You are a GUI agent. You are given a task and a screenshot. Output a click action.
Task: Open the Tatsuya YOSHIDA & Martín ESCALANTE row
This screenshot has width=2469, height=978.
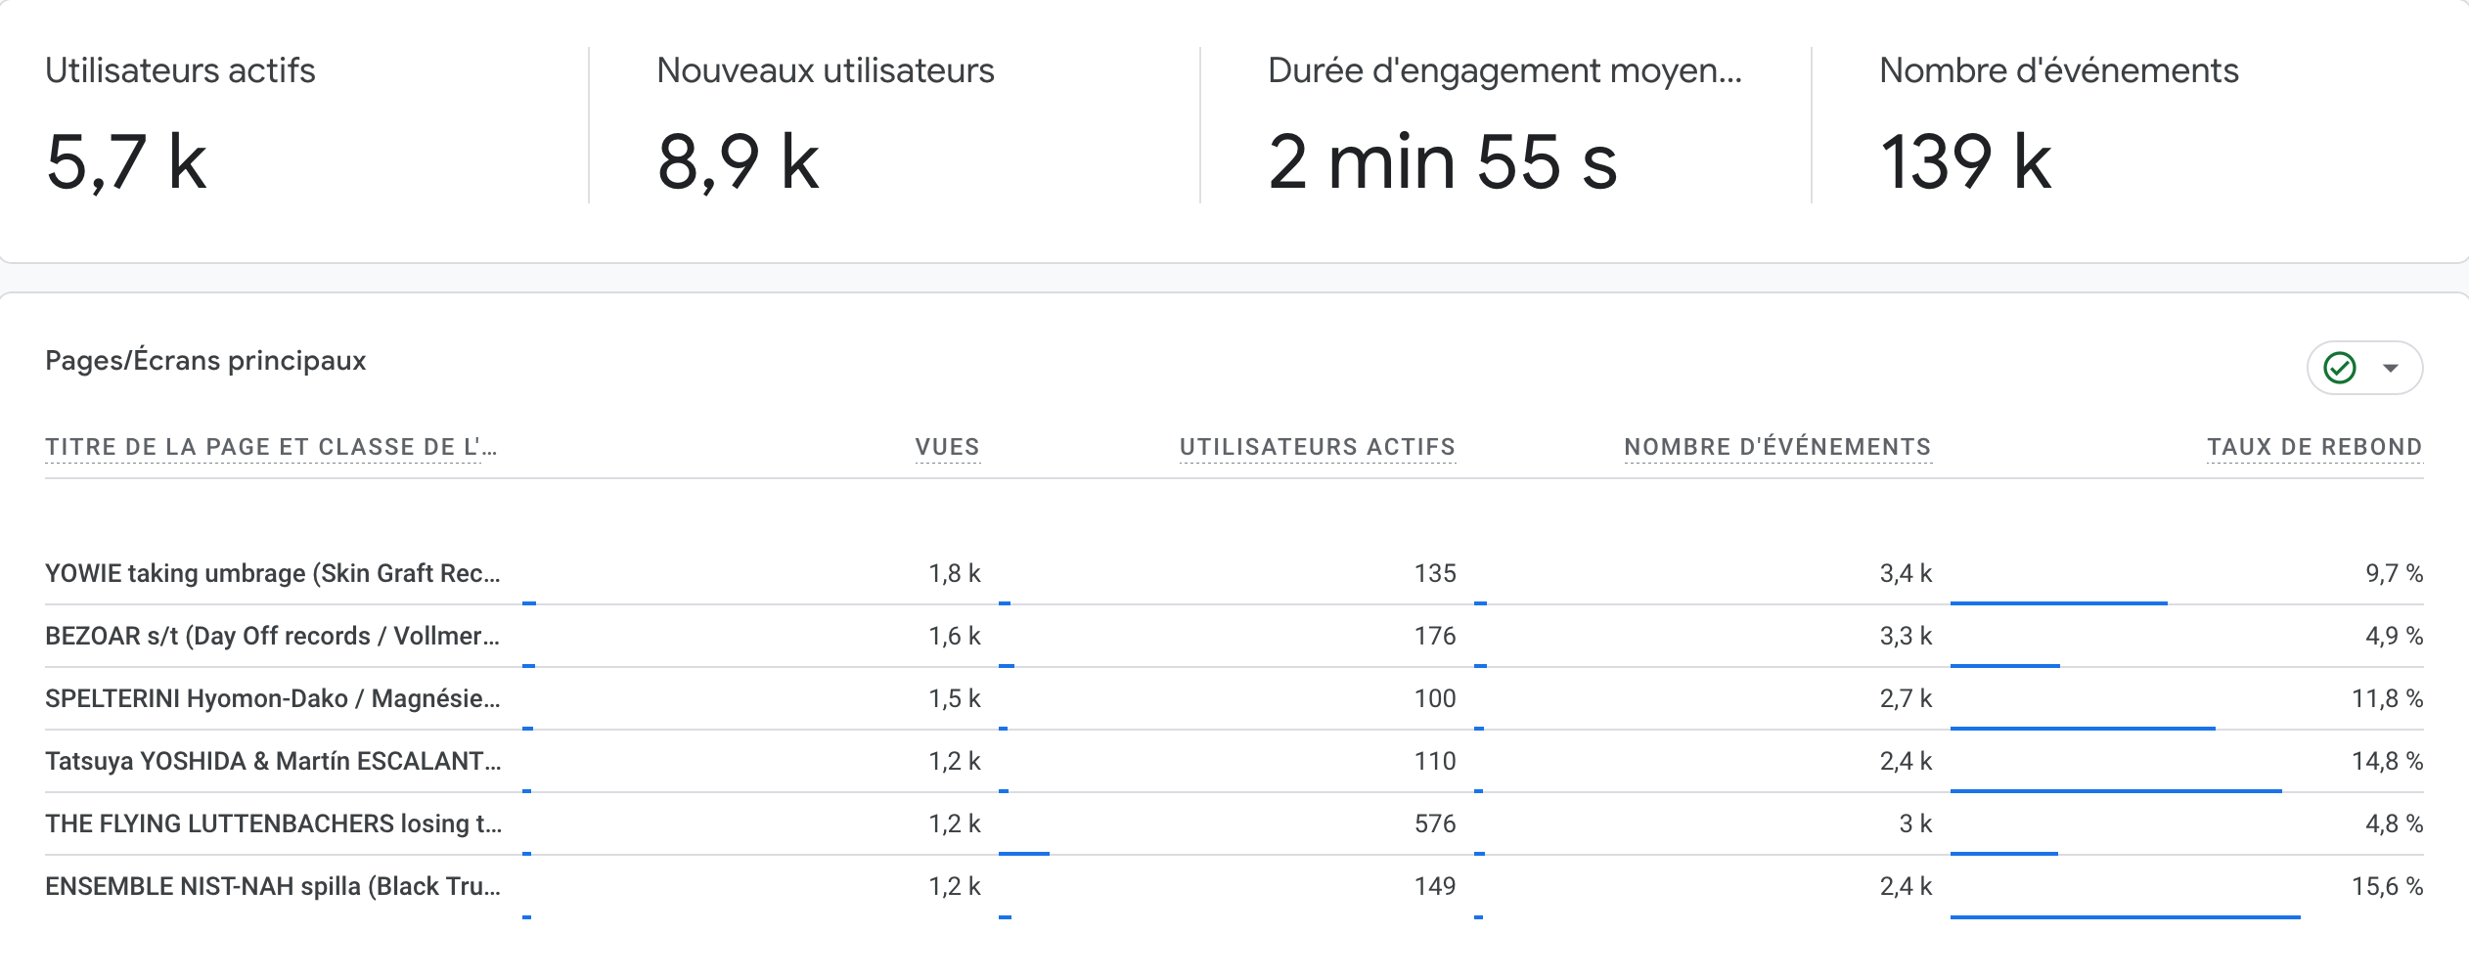[272, 761]
